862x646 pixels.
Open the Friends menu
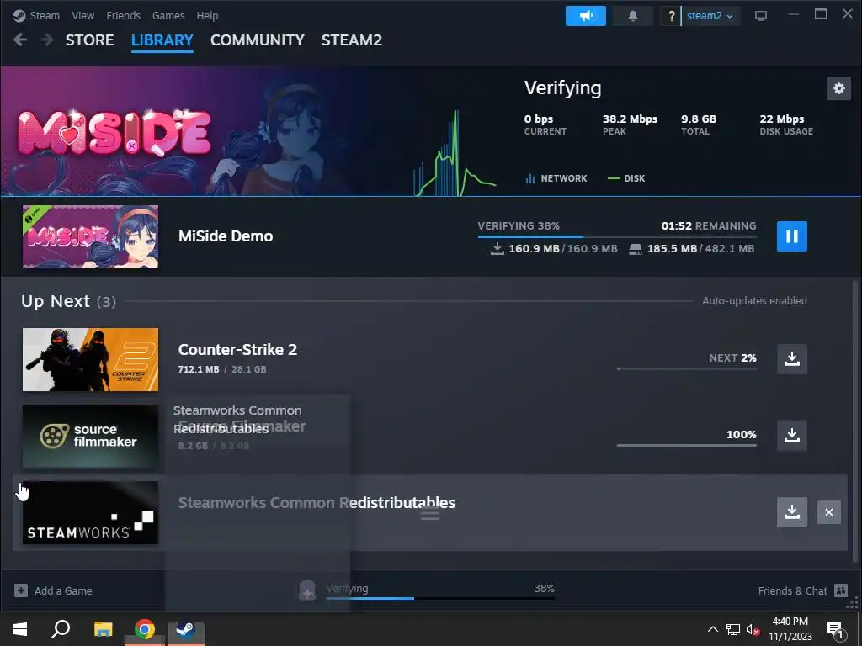pos(123,15)
